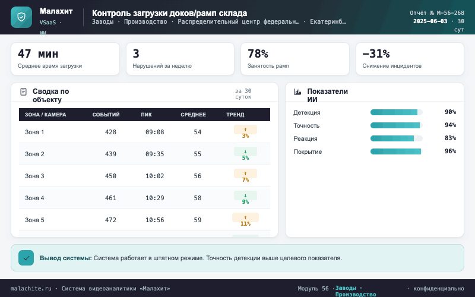Click the ↑11% trend badge for Зона 5
The width and height of the screenshot is (475, 297).
[245, 220]
